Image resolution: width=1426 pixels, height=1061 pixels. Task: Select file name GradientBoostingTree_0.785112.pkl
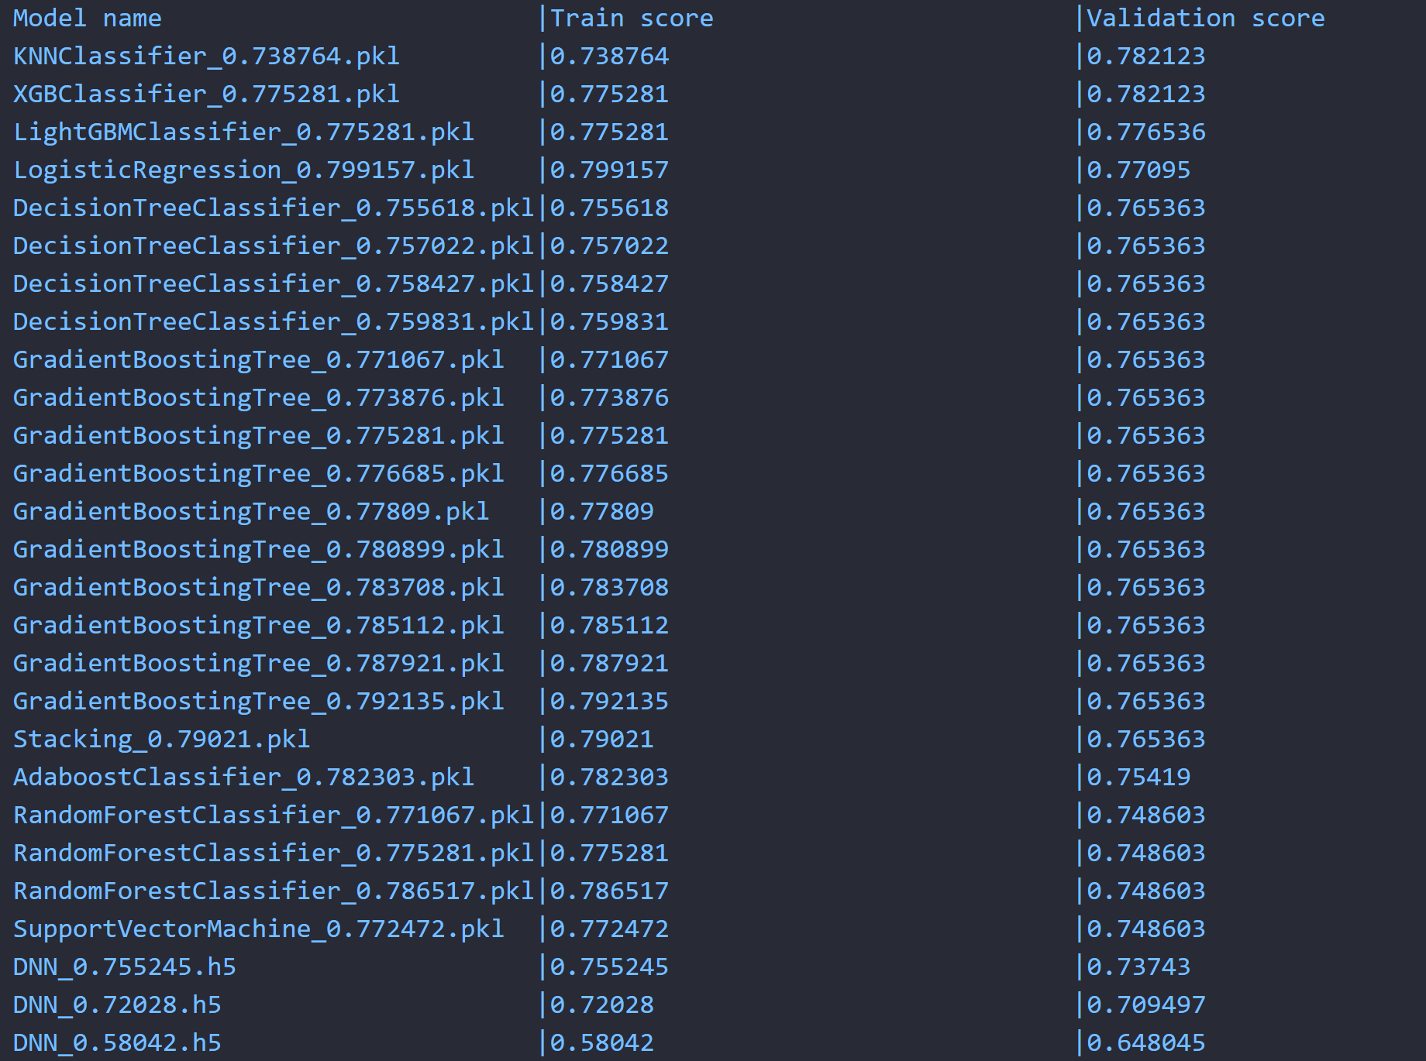click(x=259, y=626)
